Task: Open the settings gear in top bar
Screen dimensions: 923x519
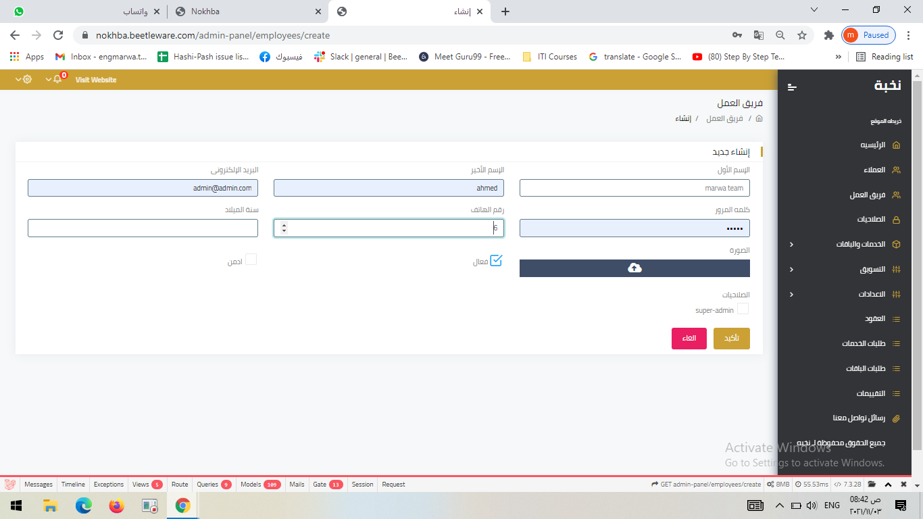Action: (x=27, y=80)
